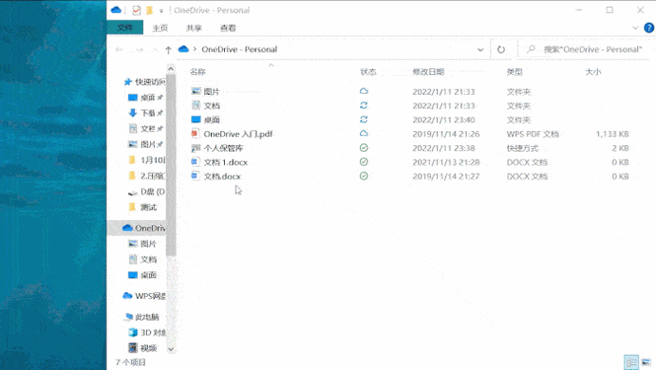The height and width of the screenshot is (370, 656).
Task: Select the 文档 folder icon in file list
Action: [x=195, y=105]
